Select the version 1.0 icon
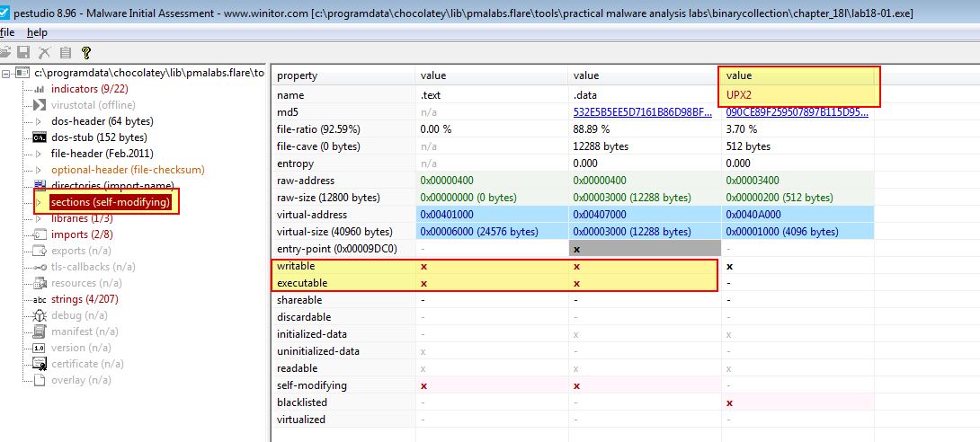The height and width of the screenshot is (442, 980). pos(40,348)
